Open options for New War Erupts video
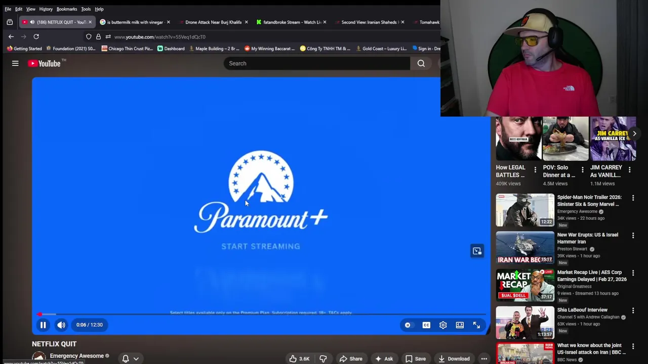 633,235
